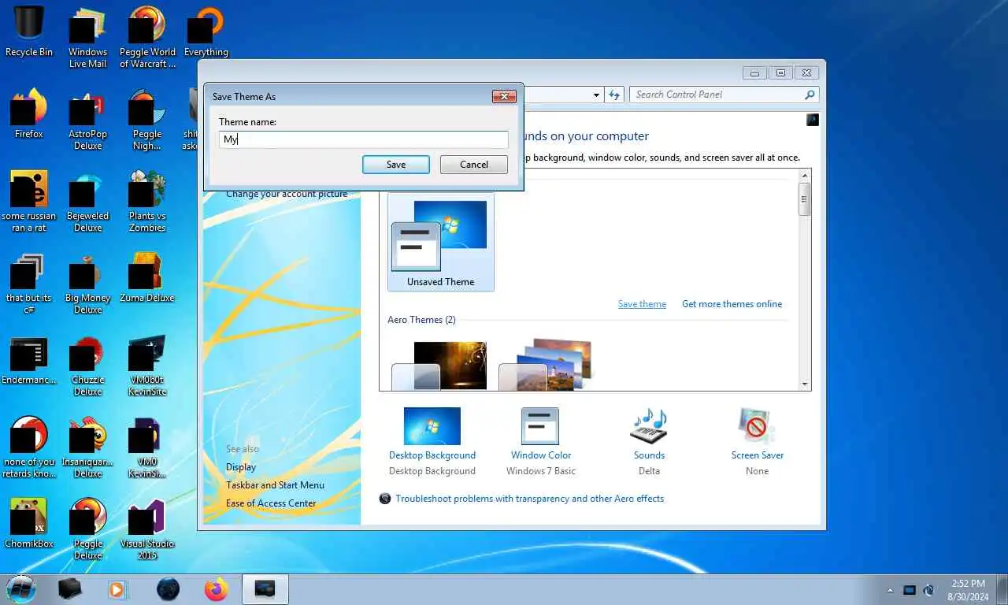Viewport: 1008px width, 605px height.
Task: Select the Visual Studio 2015 desktop icon
Action: tap(147, 529)
